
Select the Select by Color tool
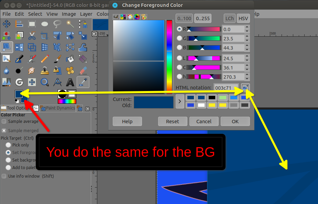(7, 36)
